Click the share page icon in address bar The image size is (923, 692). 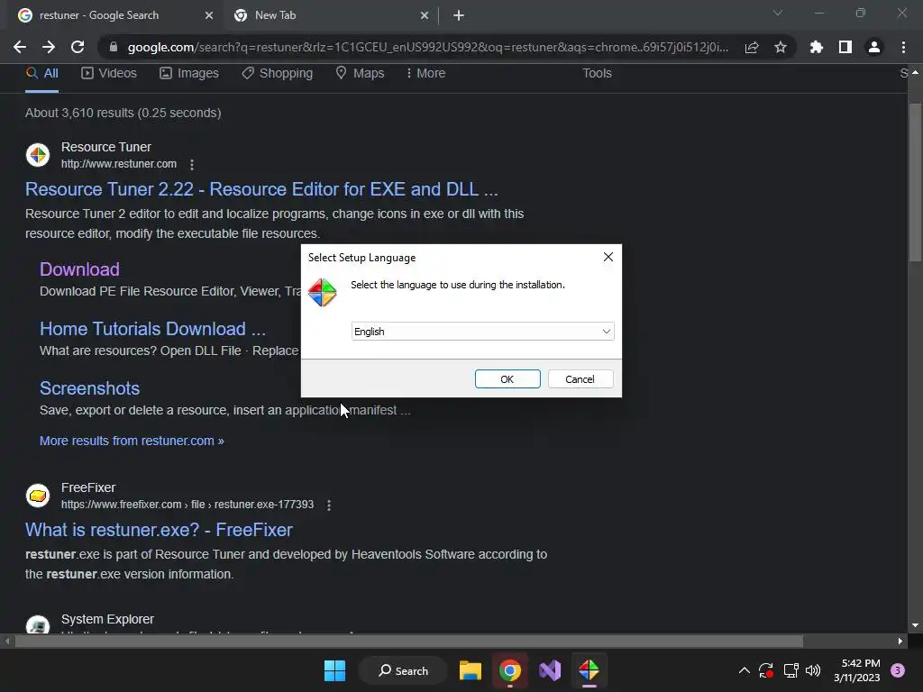pyautogui.click(x=752, y=47)
